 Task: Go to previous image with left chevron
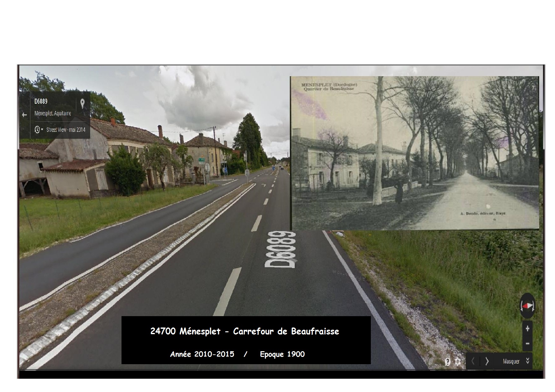click(x=473, y=361)
